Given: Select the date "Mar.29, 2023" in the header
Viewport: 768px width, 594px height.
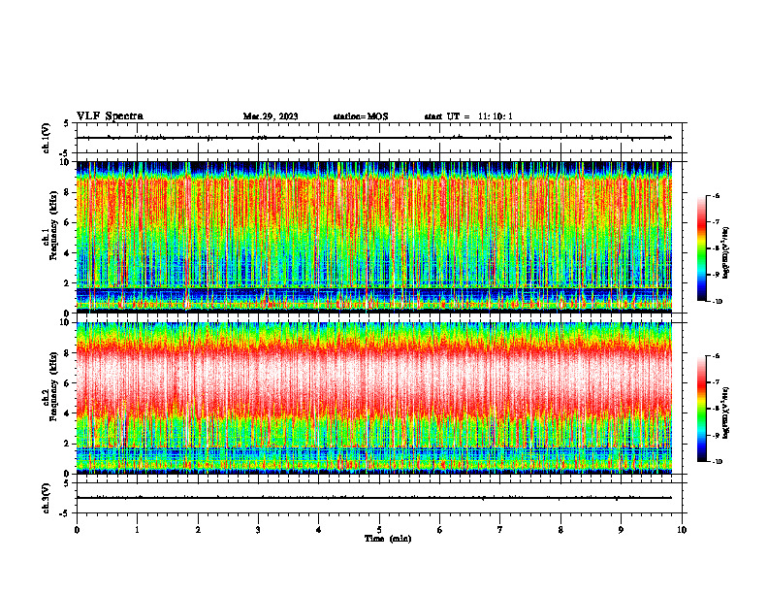Looking at the screenshot, I should tap(271, 116).
